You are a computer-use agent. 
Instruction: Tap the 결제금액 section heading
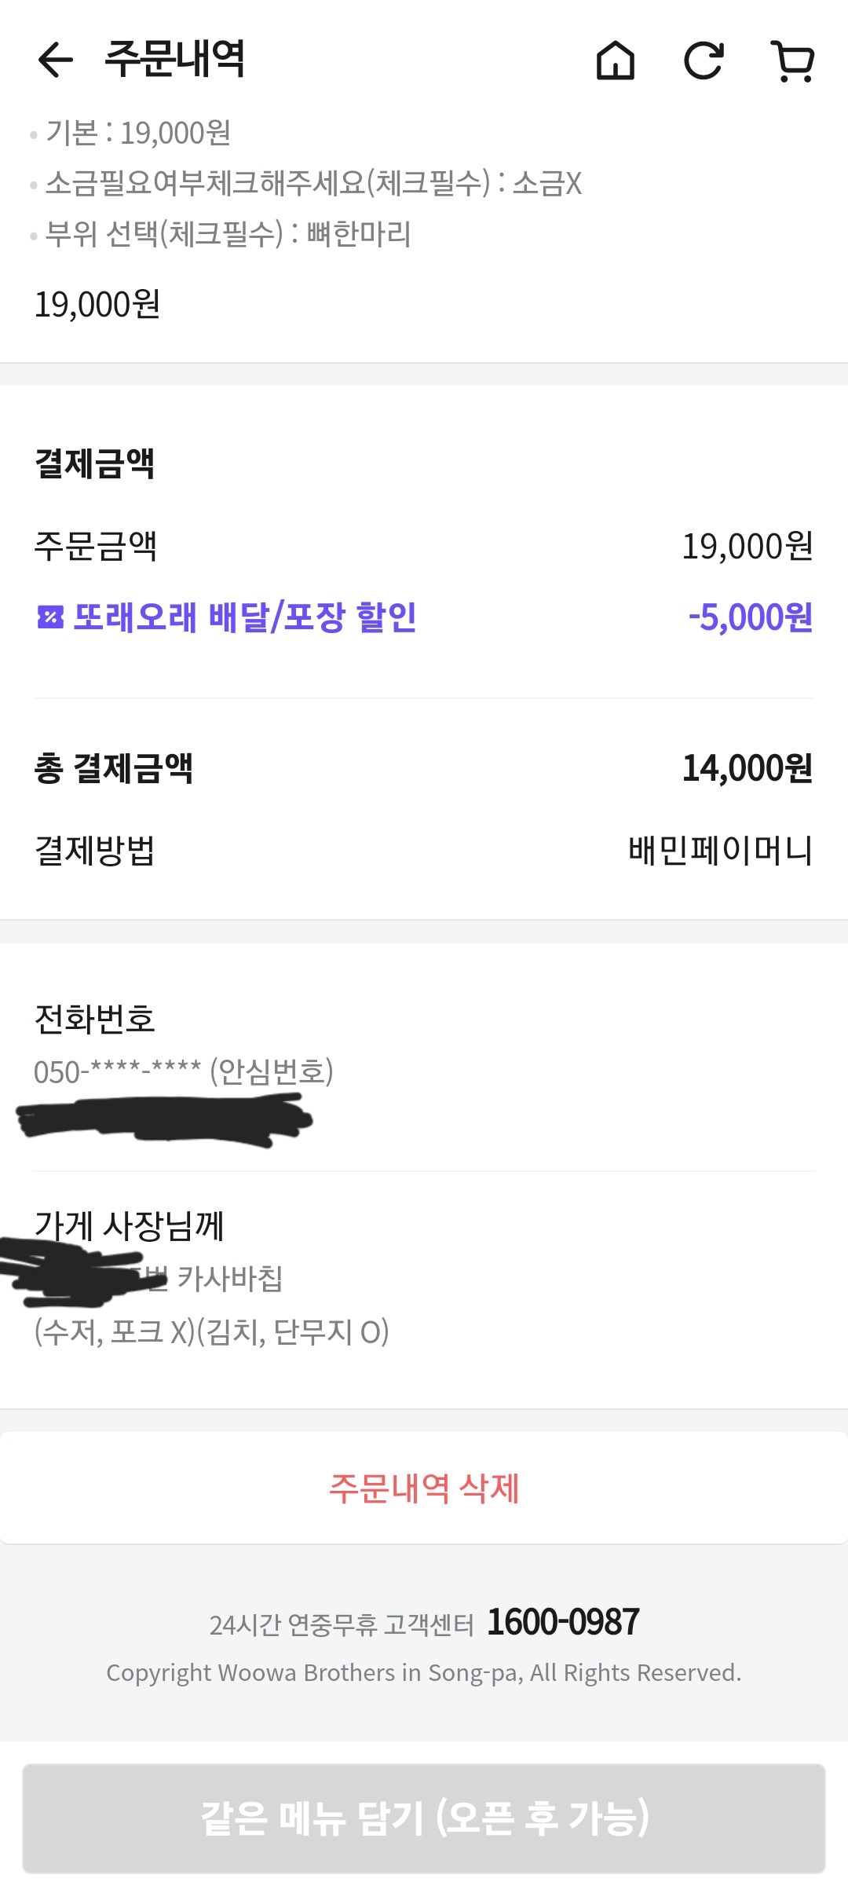pos(95,463)
